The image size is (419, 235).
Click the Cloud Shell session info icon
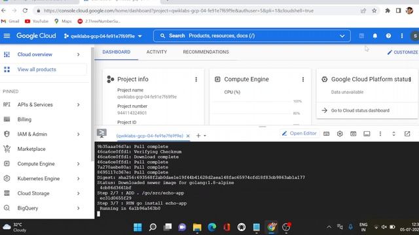pos(367,134)
